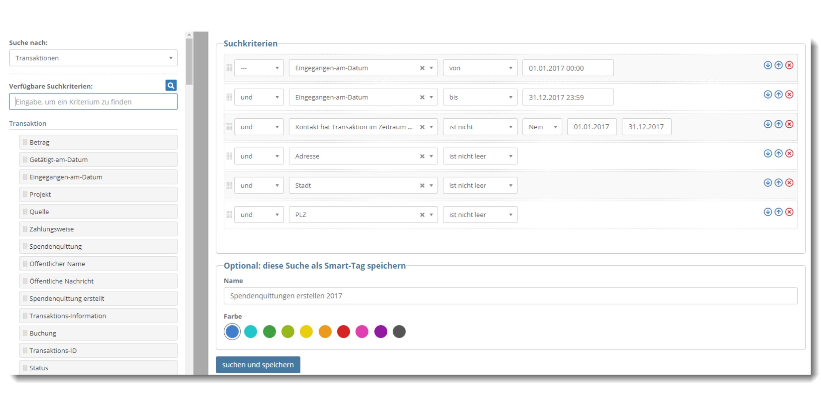Expand the 'von' operator dropdown

point(479,68)
